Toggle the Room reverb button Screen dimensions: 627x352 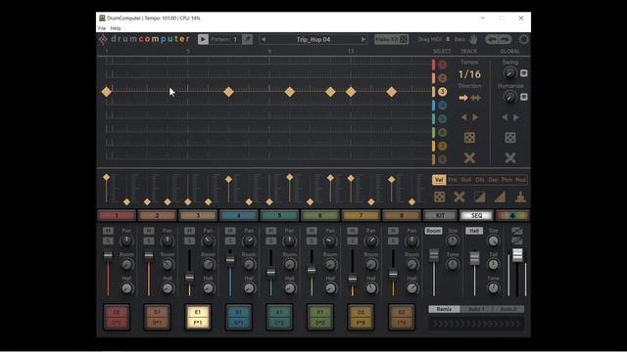pos(433,231)
